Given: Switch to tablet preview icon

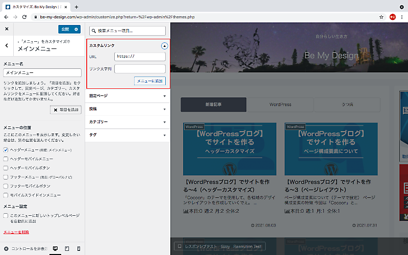Looking at the screenshot, I should tap(67, 248).
